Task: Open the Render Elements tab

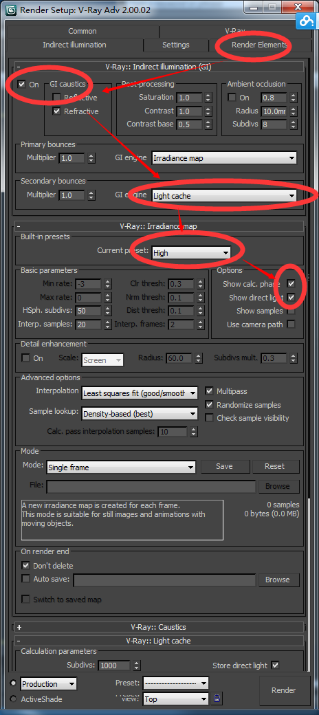Action: (x=259, y=45)
